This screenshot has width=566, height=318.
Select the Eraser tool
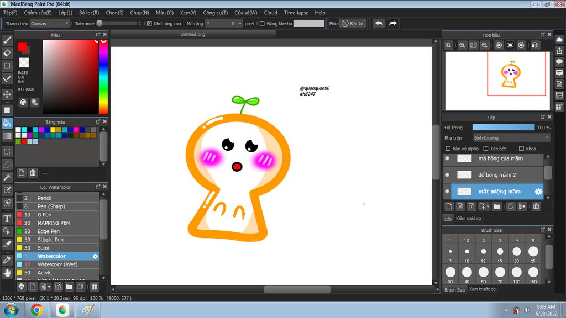[7, 53]
